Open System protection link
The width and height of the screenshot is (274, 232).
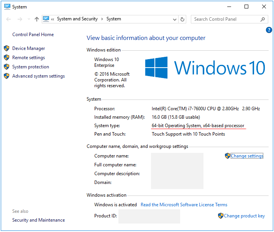(x=31, y=67)
